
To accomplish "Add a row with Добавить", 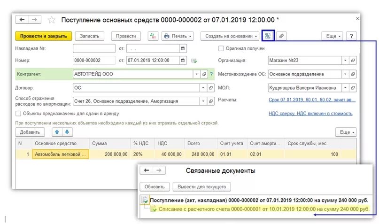I will click(x=30, y=132).
